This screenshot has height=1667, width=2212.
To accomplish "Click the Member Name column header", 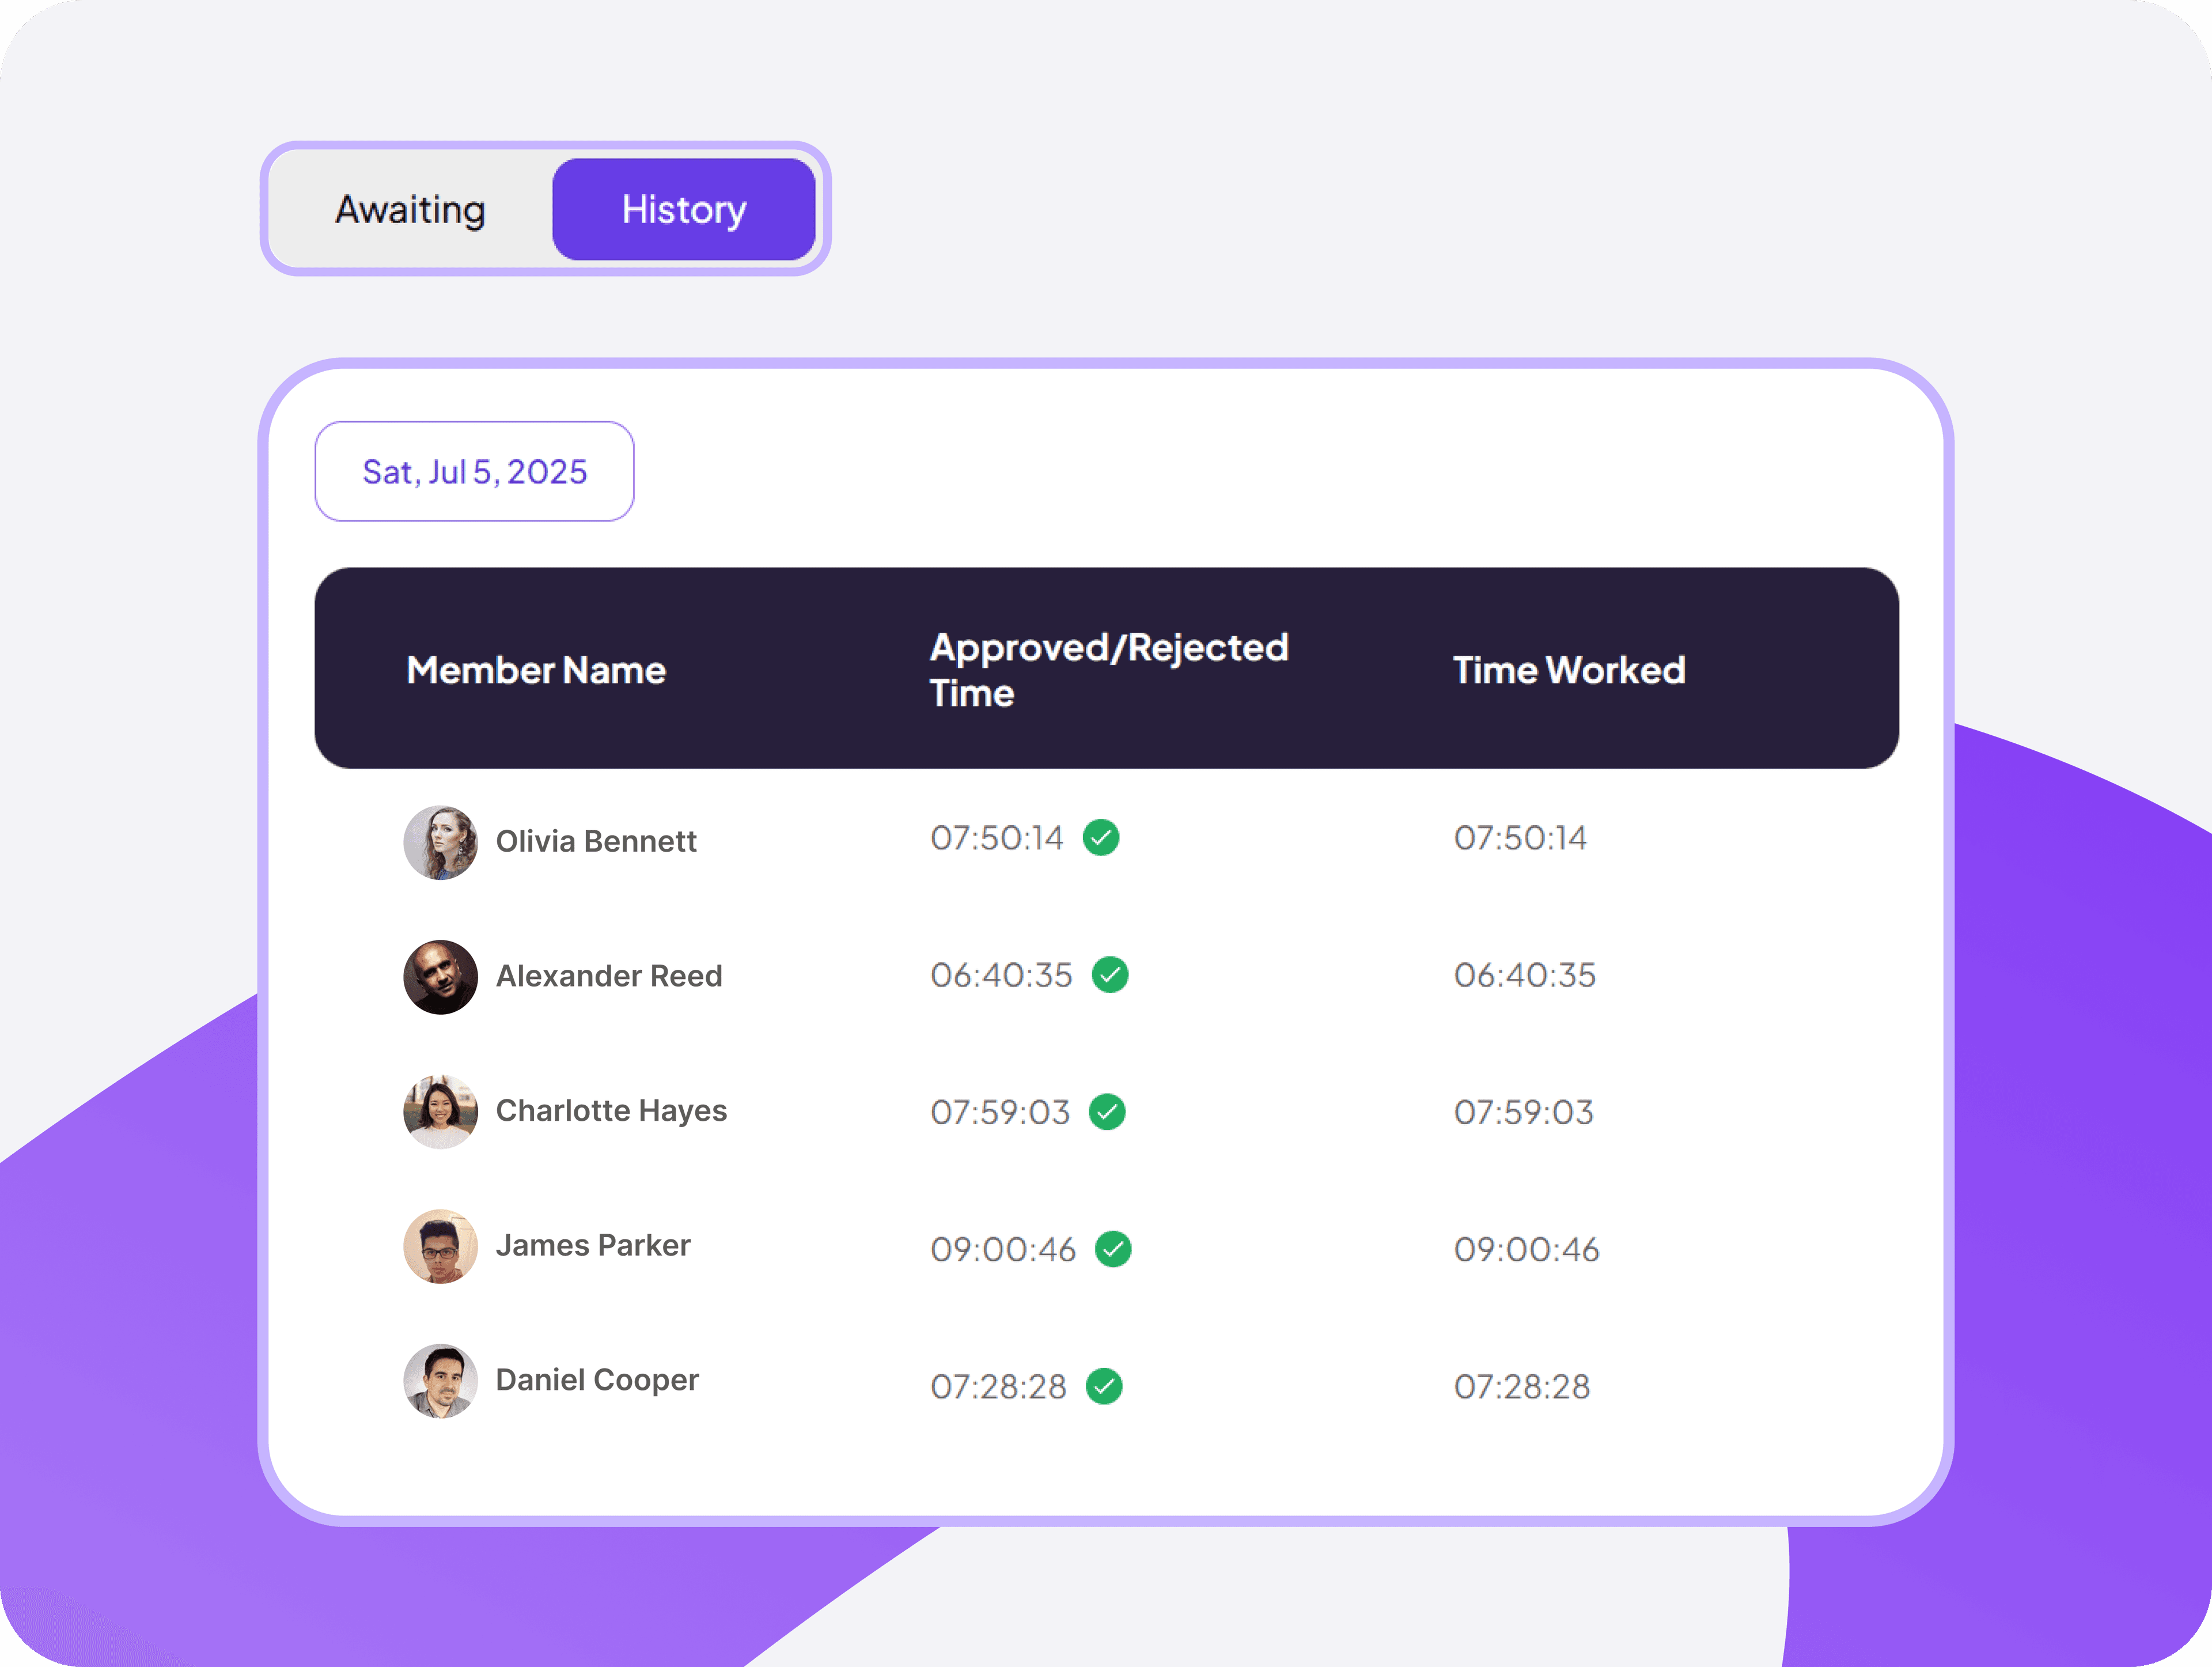I will point(536,670).
